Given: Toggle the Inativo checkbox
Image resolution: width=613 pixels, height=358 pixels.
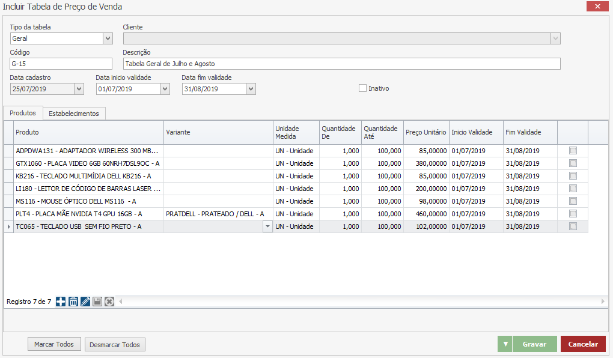Looking at the screenshot, I should [362, 88].
